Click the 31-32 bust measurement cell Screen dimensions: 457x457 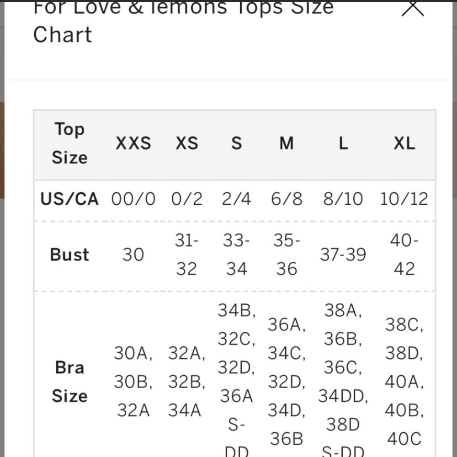186,255
